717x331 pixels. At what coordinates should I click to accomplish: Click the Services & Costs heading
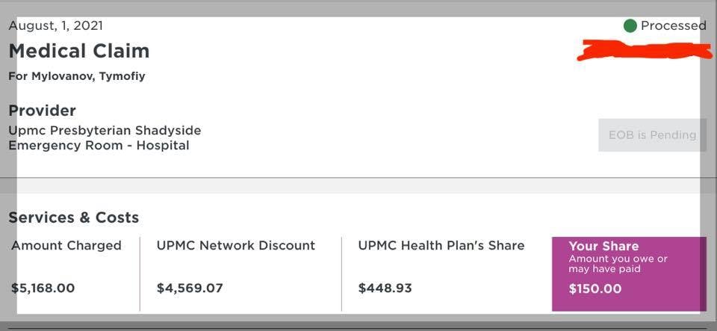tap(74, 217)
